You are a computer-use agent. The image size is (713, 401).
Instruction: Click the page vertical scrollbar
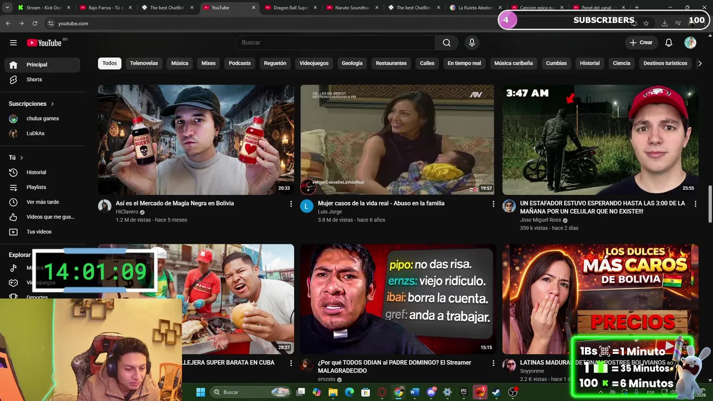point(710,204)
